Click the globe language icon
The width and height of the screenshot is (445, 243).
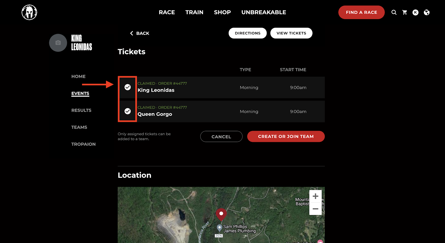click(427, 12)
